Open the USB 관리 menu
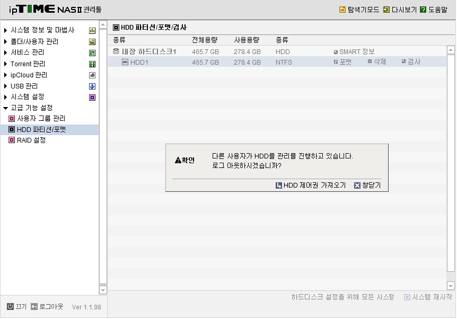The image size is (457, 319). (x=24, y=86)
